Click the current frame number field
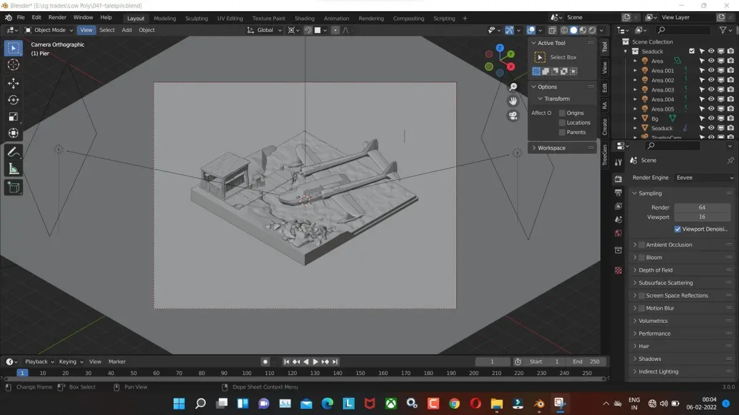Screen dimensions: 739x415 pos(493,362)
